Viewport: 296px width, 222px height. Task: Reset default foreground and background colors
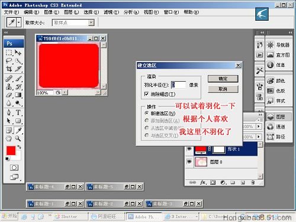[7, 159]
